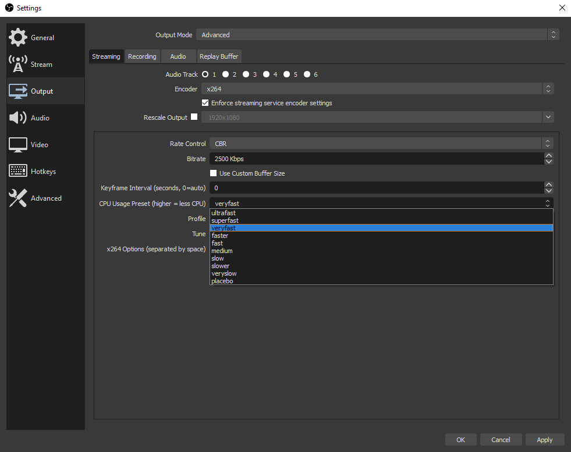Collapse the CPU Usage Preset dropdown
The height and width of the screenshot is (452, 571).
tap(381, 203)
